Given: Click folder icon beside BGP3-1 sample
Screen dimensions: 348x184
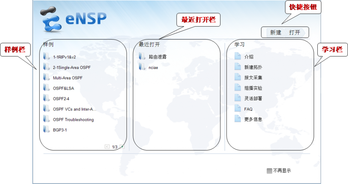Looking at the screenshot, I should point(46,130).
